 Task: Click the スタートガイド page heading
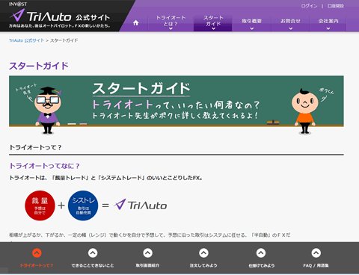coord(39,66)
